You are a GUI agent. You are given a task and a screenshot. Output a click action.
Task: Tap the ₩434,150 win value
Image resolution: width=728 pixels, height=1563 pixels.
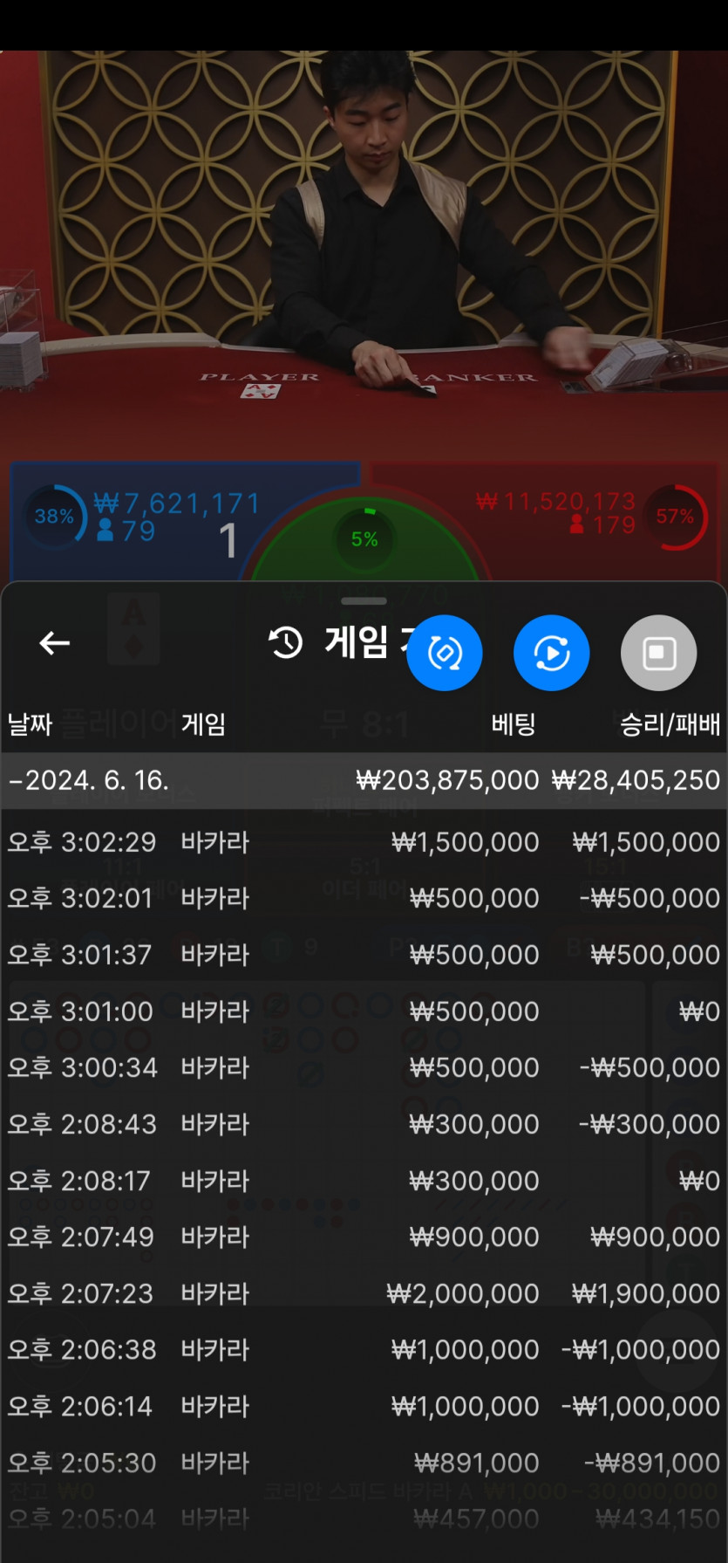pyautogui.click(x=658, y=1519)
